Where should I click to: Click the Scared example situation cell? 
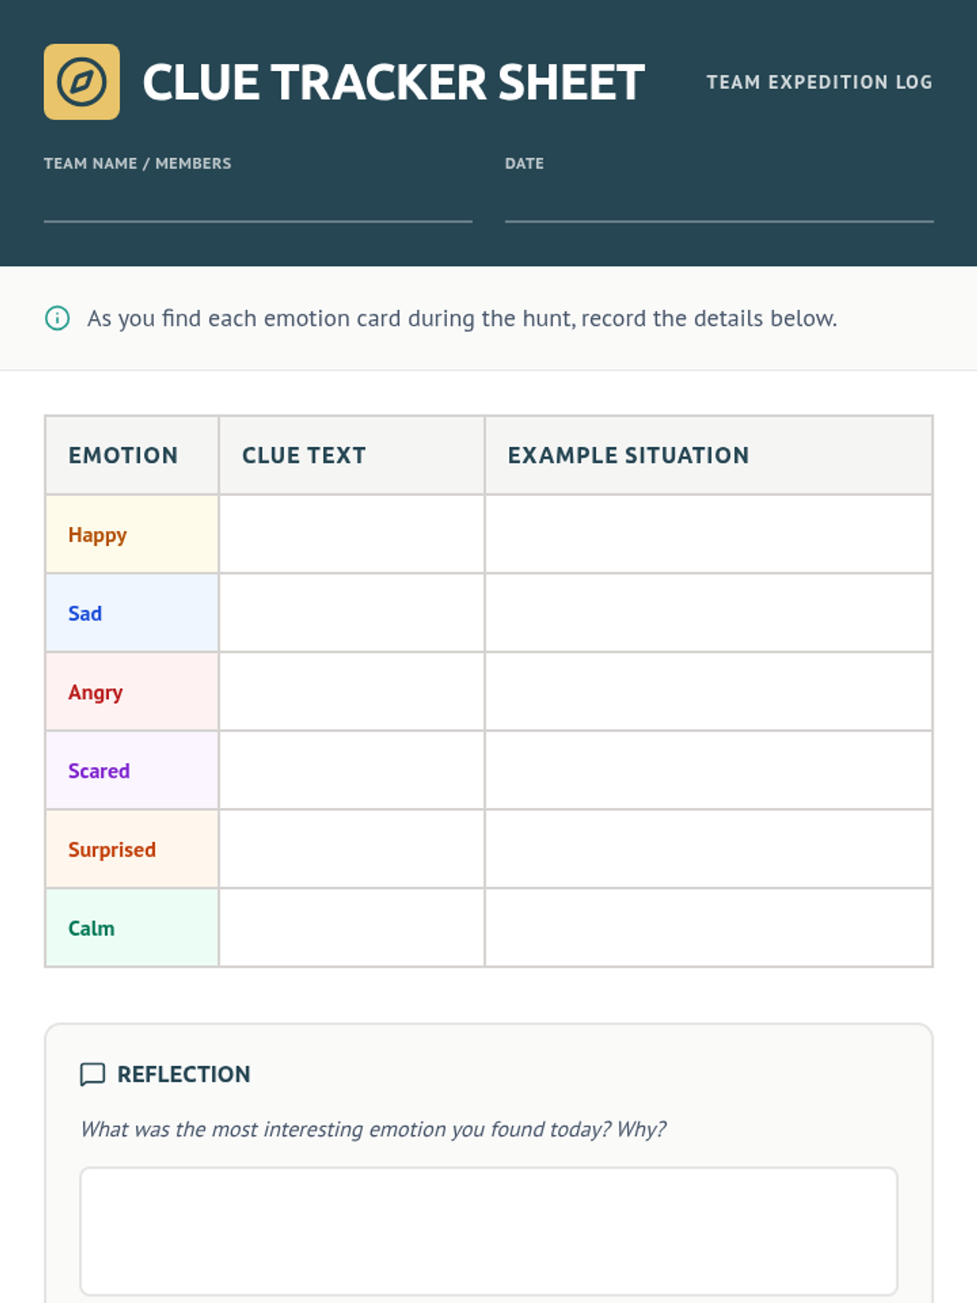[x=708, y=770]
